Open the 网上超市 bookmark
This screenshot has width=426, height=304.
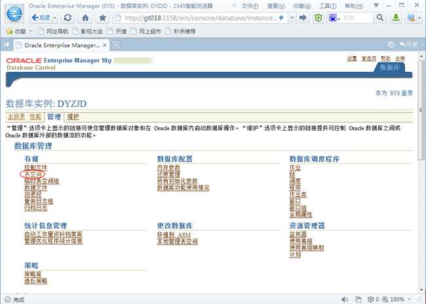146,31
